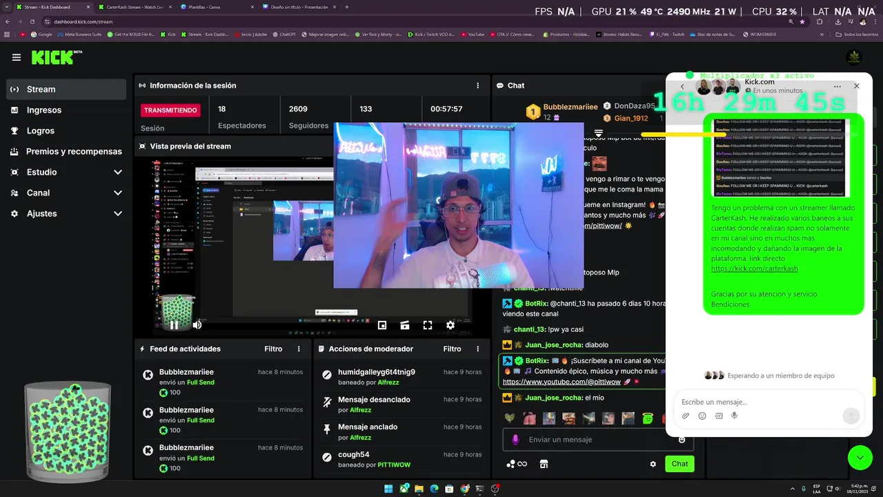
Task: Pause the stream preview video
Action: pos(174,325)
